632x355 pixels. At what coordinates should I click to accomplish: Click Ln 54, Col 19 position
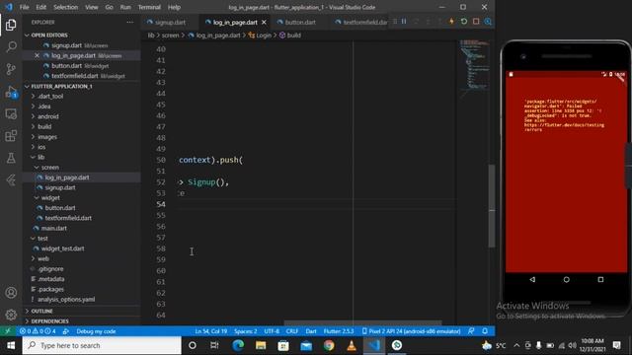[x=210, y=331]
